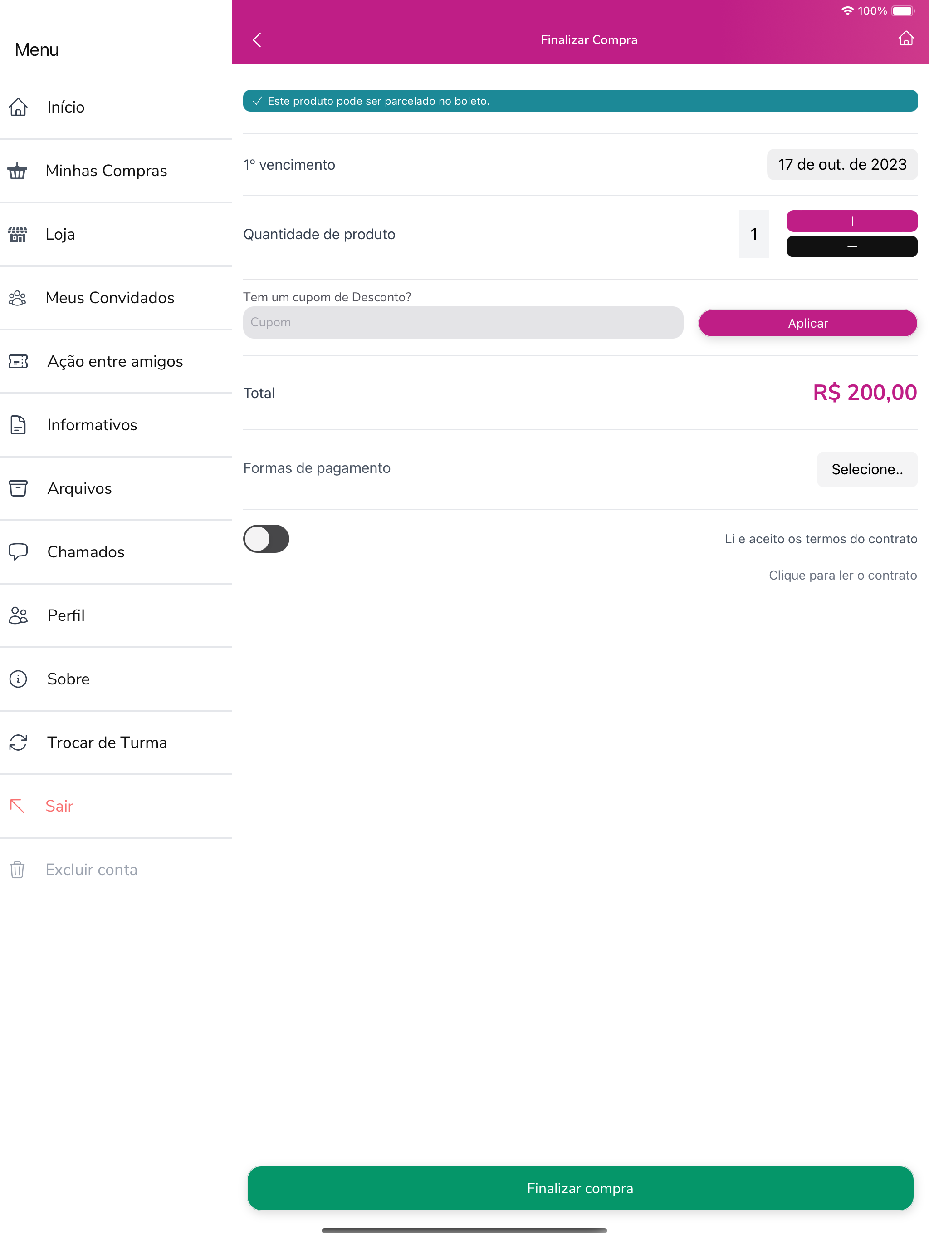
Task: Select the Trocar de Turma refresh icon
Action: [18, 742]
